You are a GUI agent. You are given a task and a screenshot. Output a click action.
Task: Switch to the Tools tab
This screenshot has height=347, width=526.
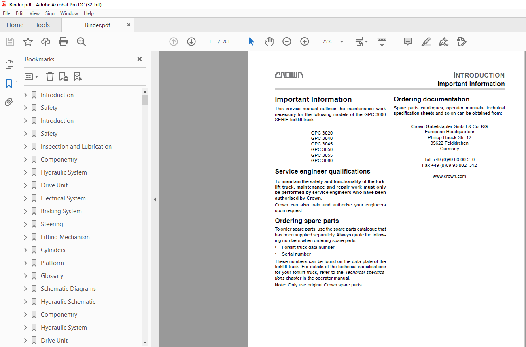point(42,25)
